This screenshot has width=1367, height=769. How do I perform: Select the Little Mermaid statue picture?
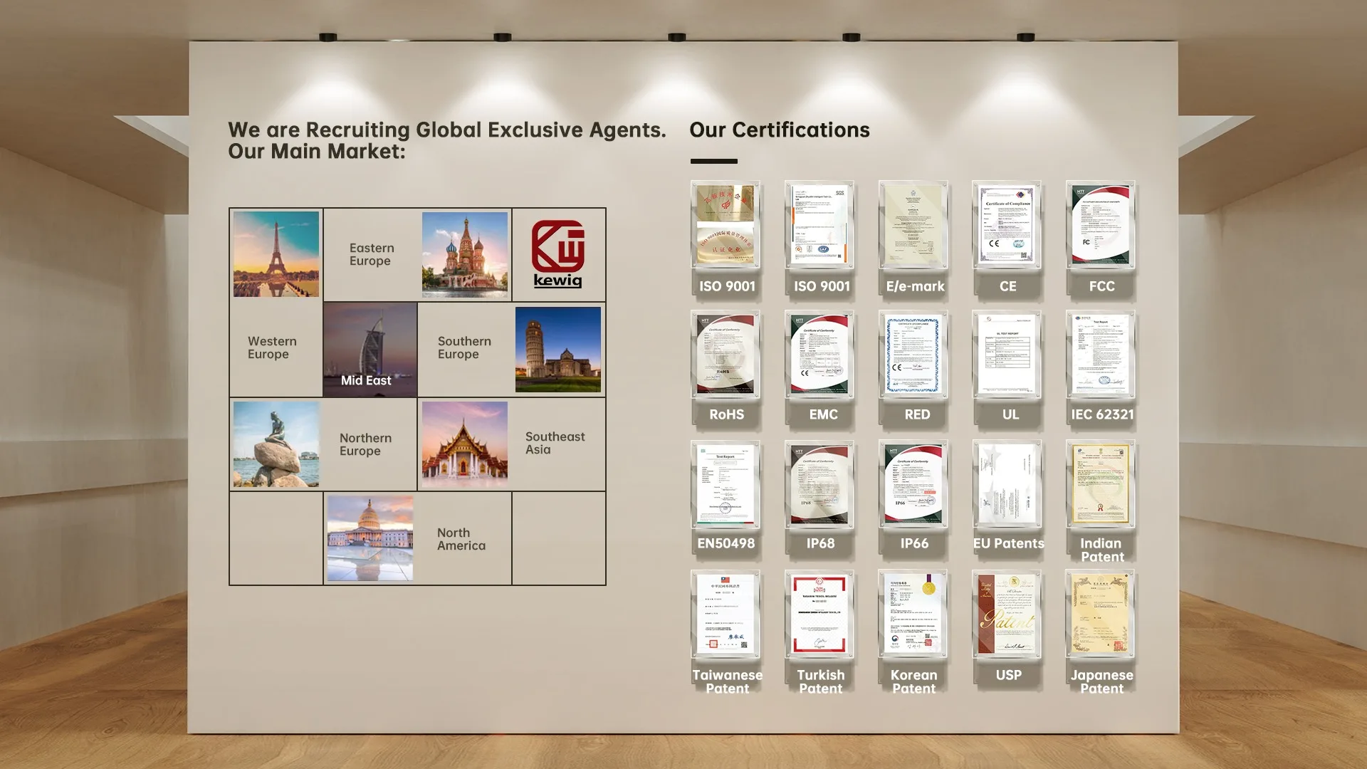[276, 444]
